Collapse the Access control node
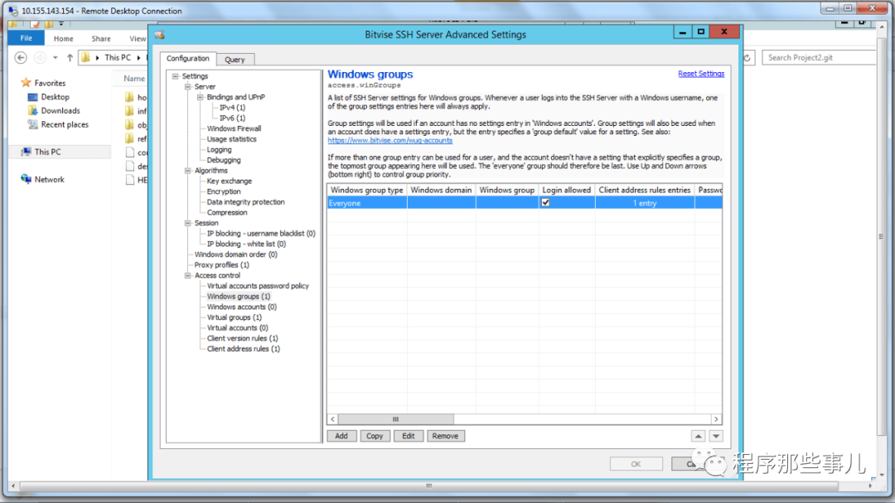 coord(188,276)
